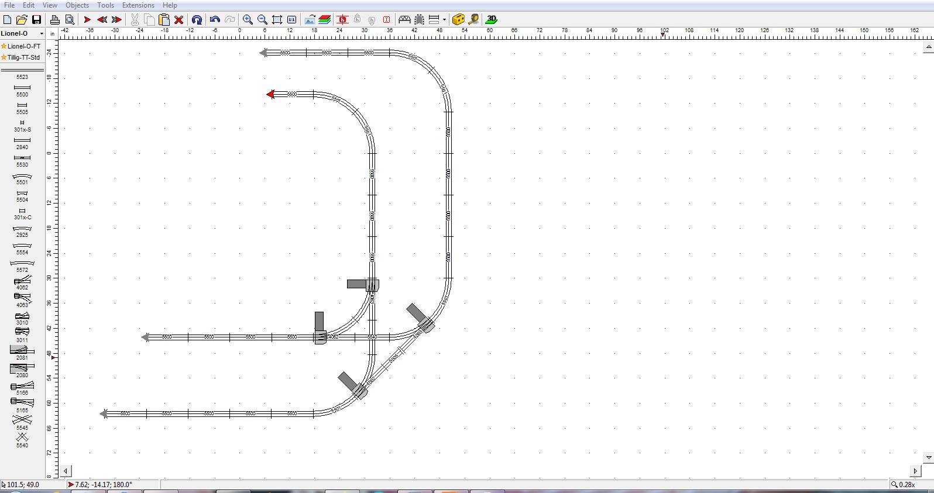
Task: Delete selection with red X icon
Action: pos(179,19)
